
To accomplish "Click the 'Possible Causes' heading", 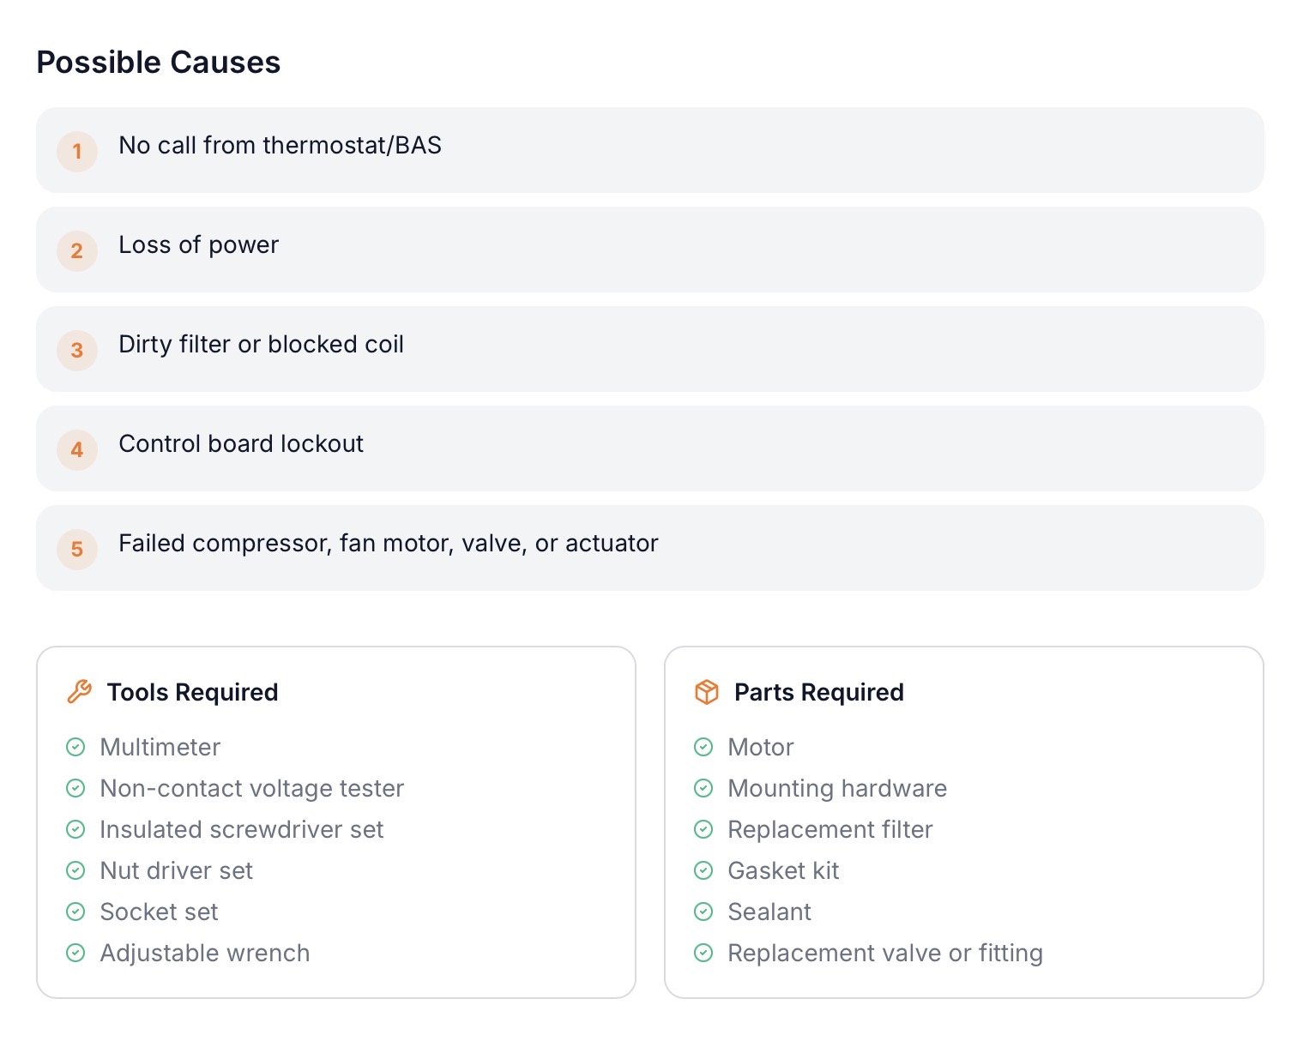I will pos(159,63).
